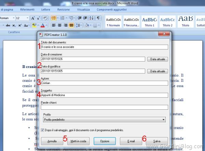Screen dimensions: 205x151
Task: Apply yellow text highlight color
Action: 34,25
